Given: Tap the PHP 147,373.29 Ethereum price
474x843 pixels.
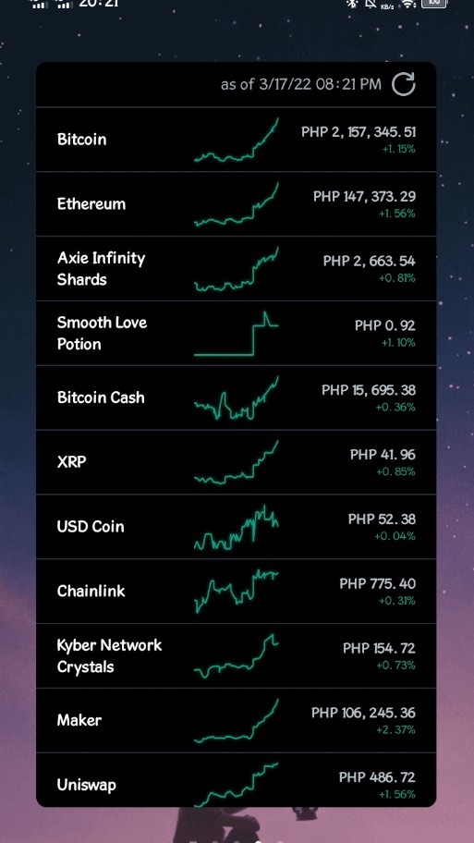Looking at the screenshot, I should [x=364, y=196].
